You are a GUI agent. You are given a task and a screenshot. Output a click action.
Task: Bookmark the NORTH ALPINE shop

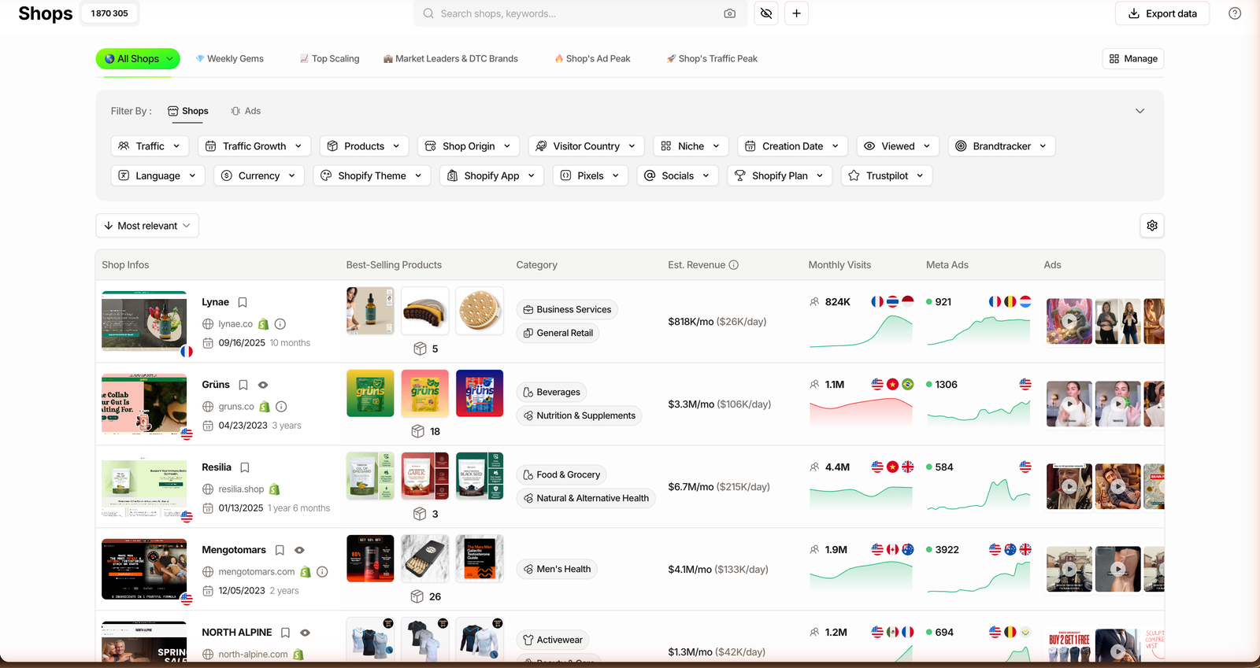(285, 633)
